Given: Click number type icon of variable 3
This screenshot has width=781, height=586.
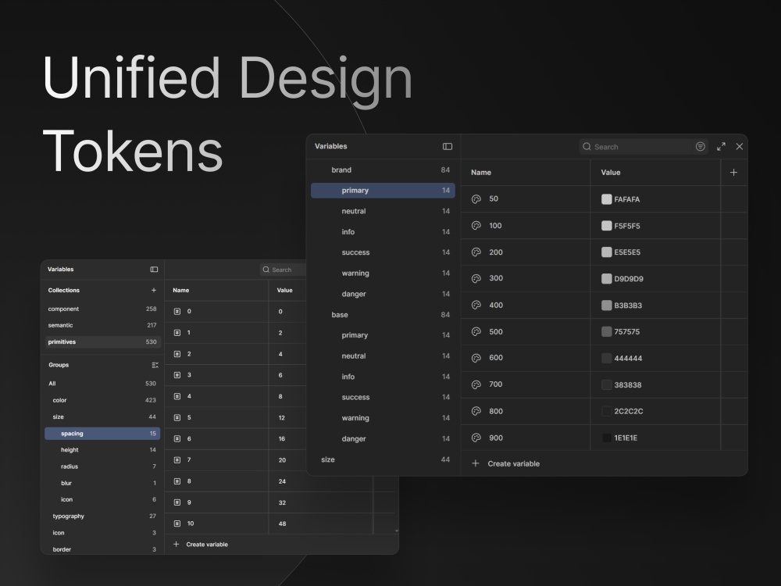Looking at the screenshot, I should click(177, 375).
